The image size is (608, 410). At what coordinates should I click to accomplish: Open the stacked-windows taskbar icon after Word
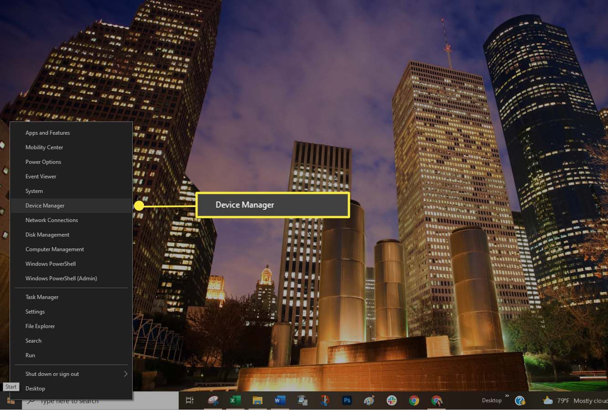302,400
